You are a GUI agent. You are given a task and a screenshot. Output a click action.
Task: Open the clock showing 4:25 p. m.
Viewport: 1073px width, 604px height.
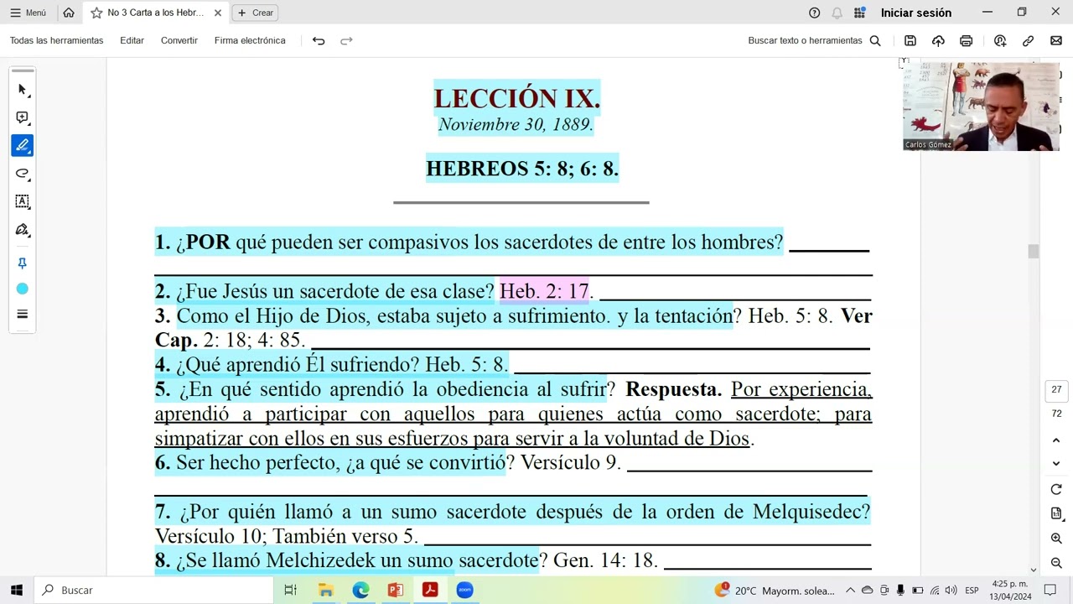coord(1010,591)
